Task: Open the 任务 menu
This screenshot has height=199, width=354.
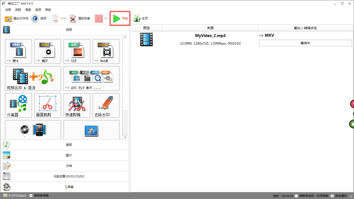Action: 8,10
